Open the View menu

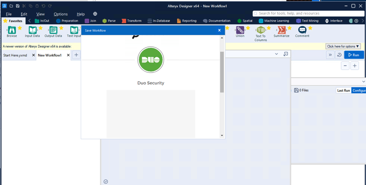(x=40, y=14)
